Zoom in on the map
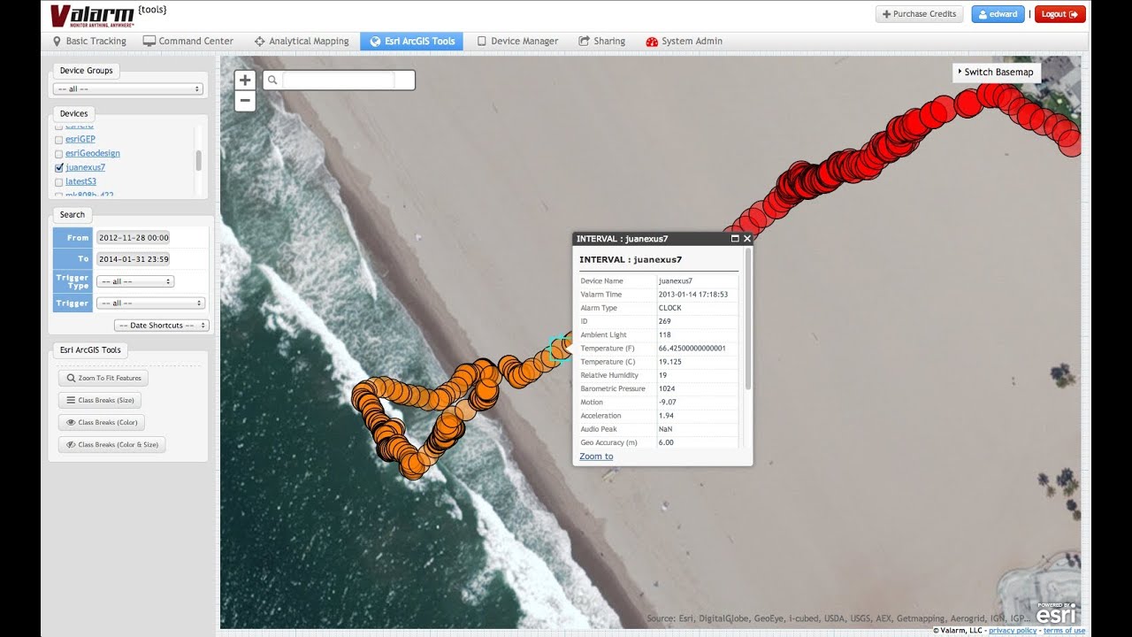Screen dimensions: 1132x637 pyautogui.click(x=245, y=80)
